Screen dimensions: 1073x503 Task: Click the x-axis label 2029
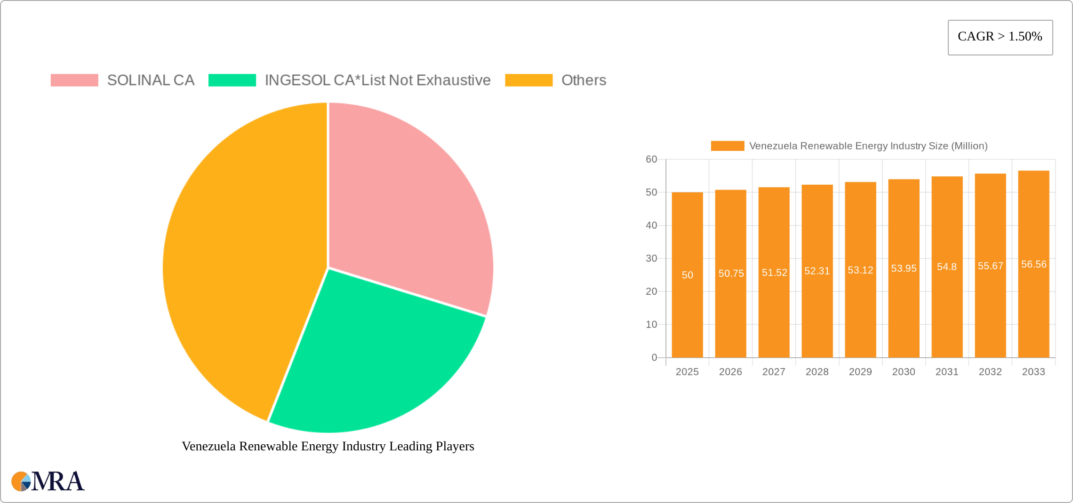pyautogui.click(x=860, y=372)
